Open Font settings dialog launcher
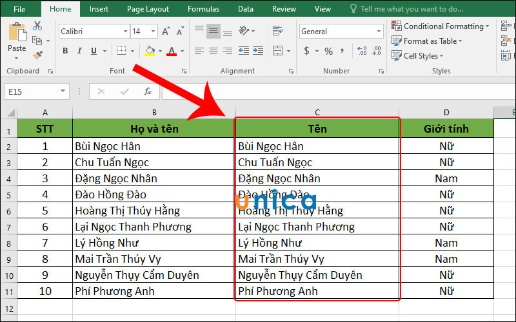Viewport: 516px width, 322px height. coord(184,71)
